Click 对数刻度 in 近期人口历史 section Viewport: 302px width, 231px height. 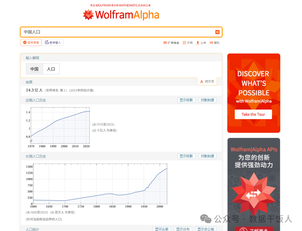pos(207,100)
